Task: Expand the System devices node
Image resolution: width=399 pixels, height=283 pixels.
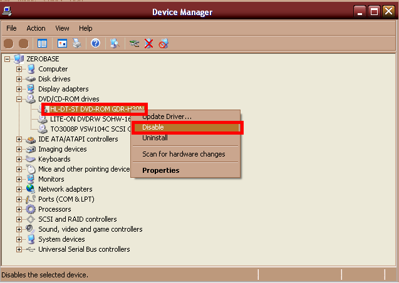Action: pyautogui.click(x=19, y=240)
